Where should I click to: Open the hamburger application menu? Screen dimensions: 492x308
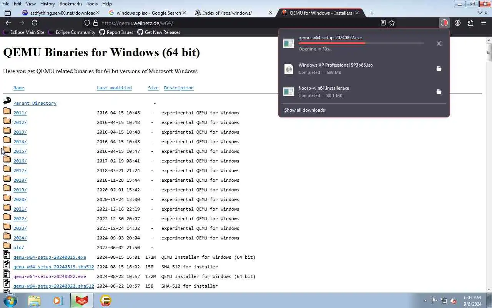pyautogui.click(x=484, y=23)
